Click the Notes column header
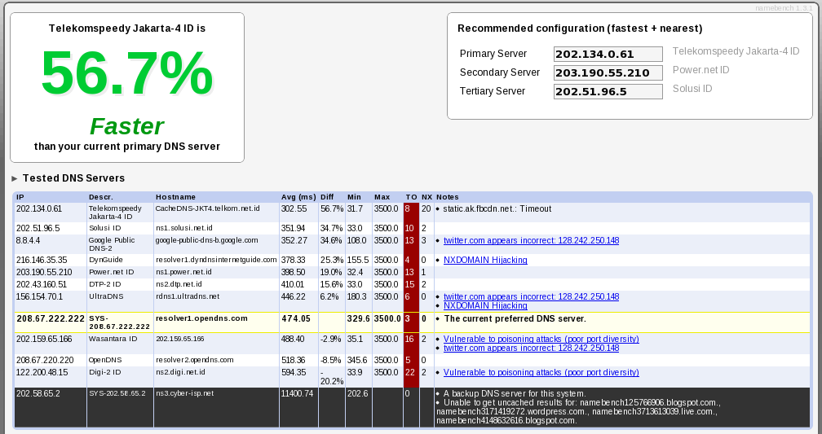The width and height of the screenshot is (822, 434). coord(447,197)
